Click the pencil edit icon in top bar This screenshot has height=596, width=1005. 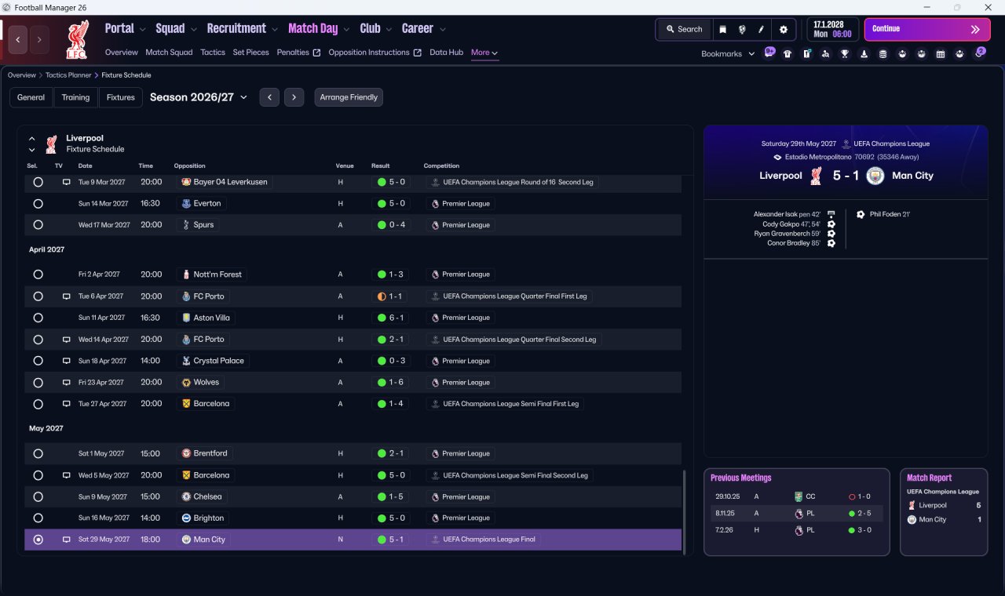point(761,29)
